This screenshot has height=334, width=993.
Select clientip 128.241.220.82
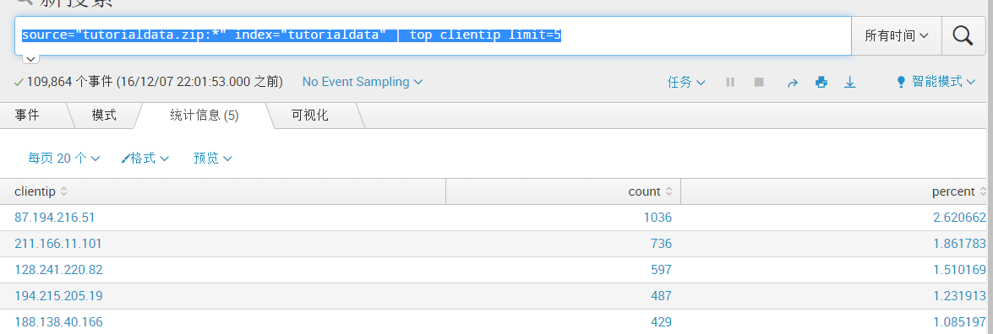click(x=58, y=270)
